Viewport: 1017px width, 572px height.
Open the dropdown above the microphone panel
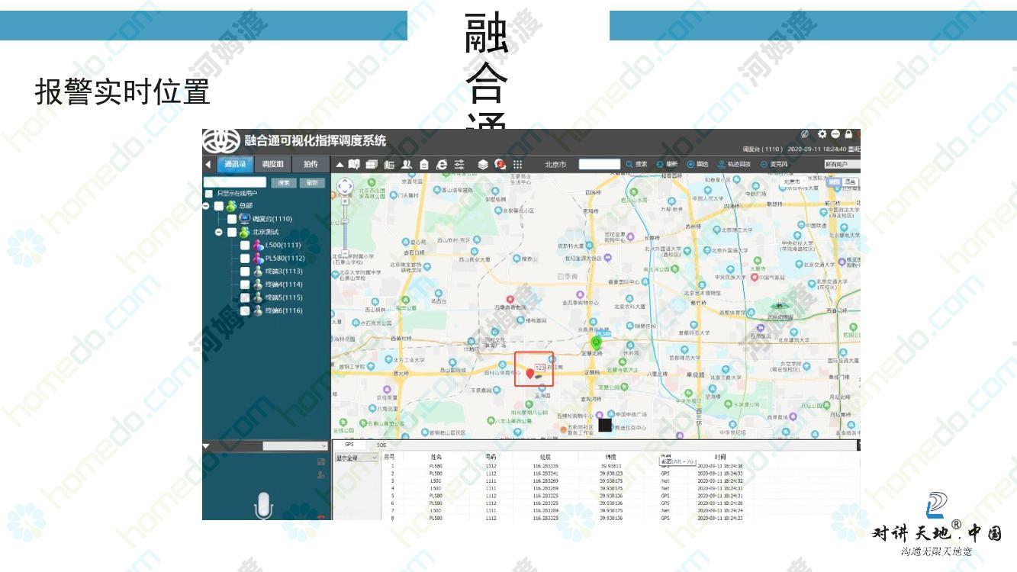click(x=295, y=446)
